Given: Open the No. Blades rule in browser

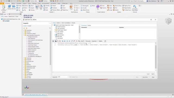Looking at the screenshot, I should point(7,21).
